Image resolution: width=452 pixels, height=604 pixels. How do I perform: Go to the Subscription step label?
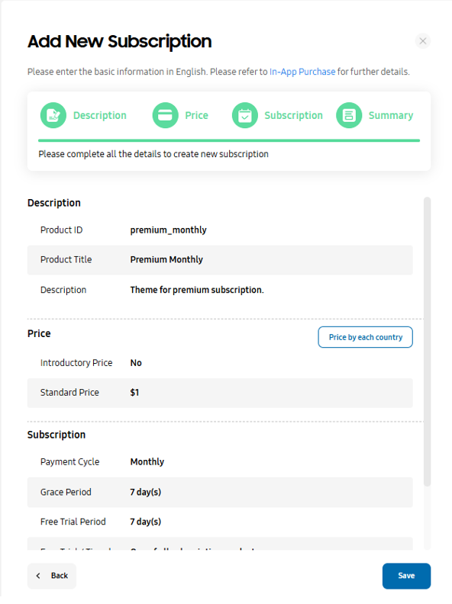293,115
